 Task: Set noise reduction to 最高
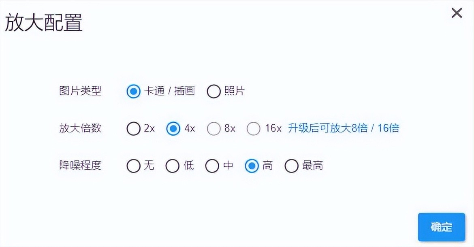coord(291,166)
